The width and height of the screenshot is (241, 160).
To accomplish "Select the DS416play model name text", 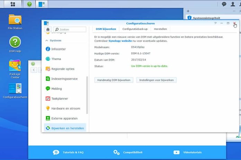I will click(138, 47).
